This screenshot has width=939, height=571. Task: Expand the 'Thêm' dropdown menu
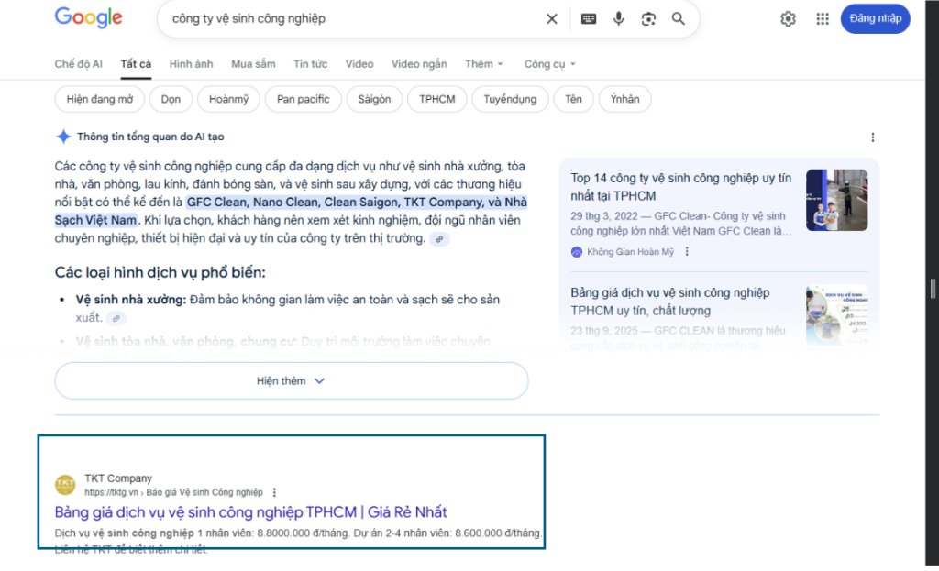pyautogui.click(x=484, y=64)
